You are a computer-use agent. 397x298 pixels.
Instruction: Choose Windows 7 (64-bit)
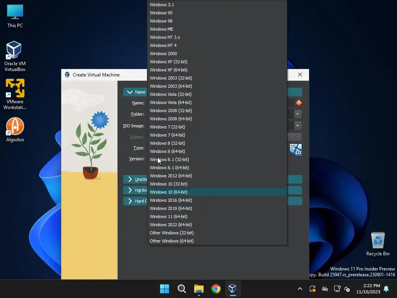[x=217, y=135]
